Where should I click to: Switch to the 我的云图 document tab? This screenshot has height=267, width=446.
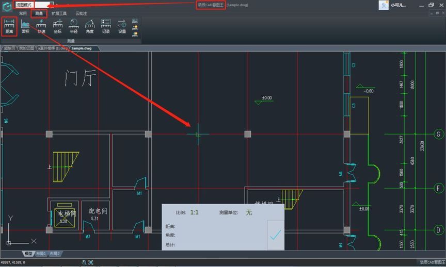(26, 48)
